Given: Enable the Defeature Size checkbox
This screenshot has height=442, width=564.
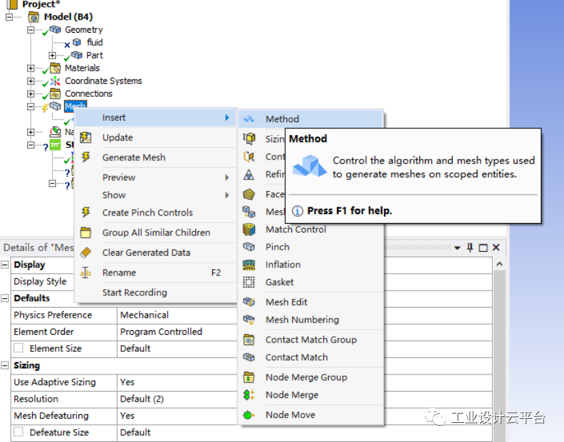Looking at the screenshot, I should coord(18,432).
